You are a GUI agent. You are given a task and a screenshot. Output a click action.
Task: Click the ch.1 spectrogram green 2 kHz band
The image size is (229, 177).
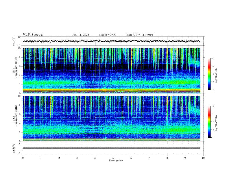(x=111, y=83)
